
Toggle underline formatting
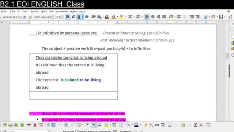pyautogui.click(x=79, y=17)
